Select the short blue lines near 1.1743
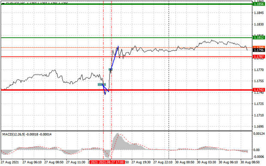Screen dimensions: 266x166 click(106, 89)
